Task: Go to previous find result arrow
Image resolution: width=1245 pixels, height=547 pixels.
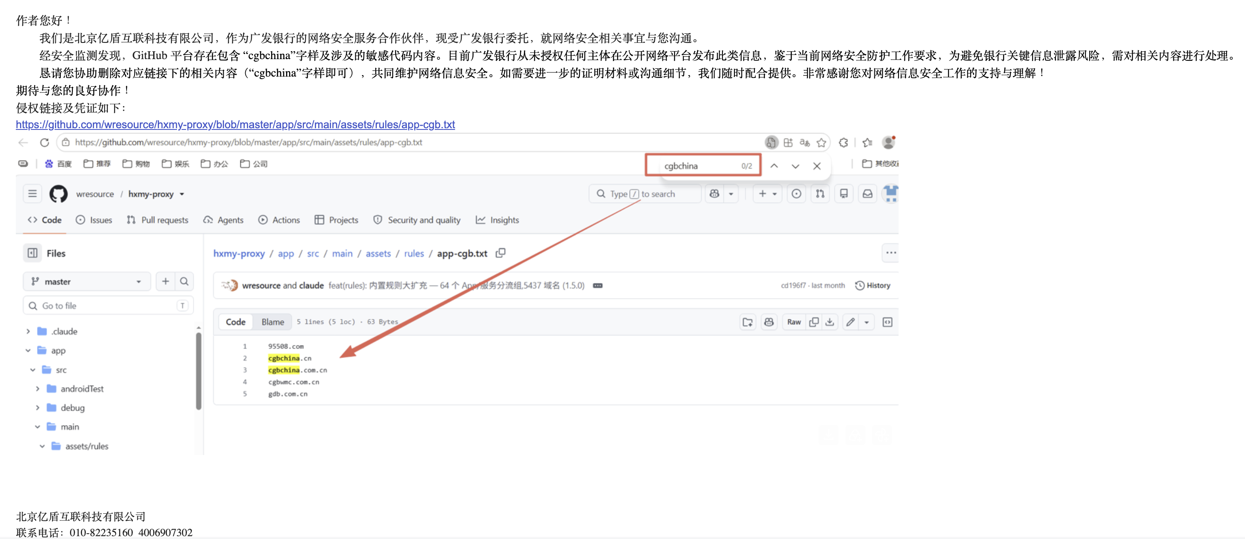Action: click(774, 166)
